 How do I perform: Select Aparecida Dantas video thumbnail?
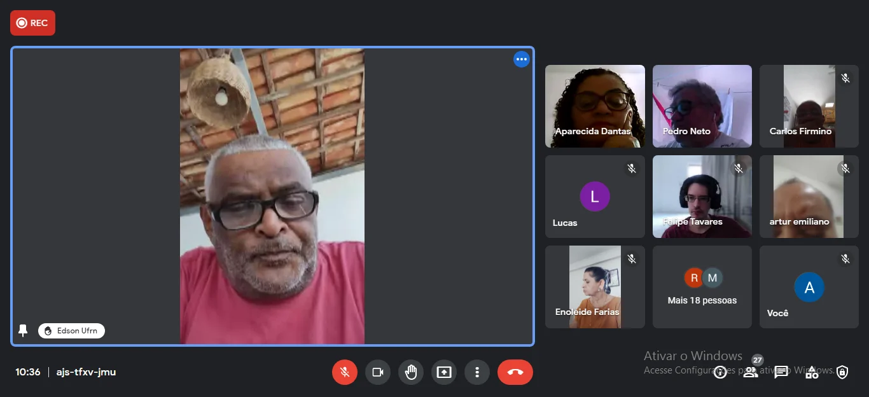pyautogui.click(x=595, y=106)
